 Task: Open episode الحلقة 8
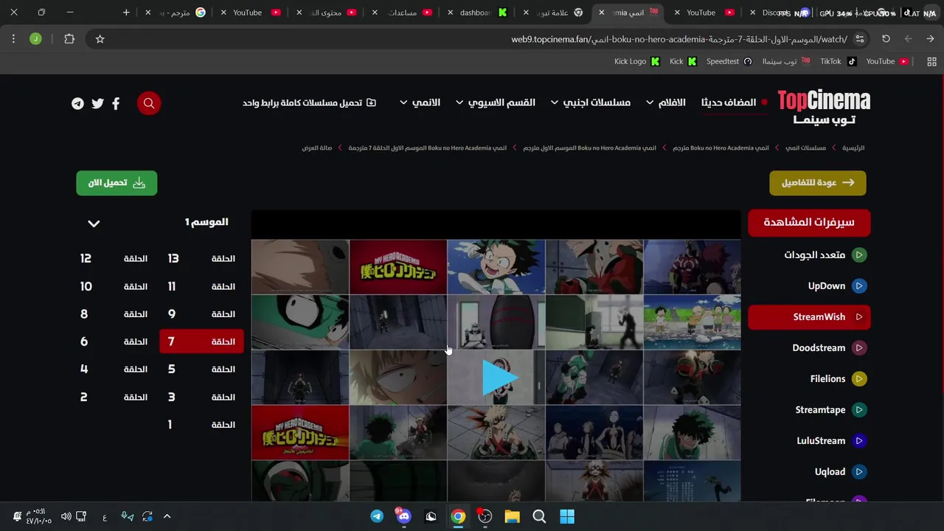(114, 314)
